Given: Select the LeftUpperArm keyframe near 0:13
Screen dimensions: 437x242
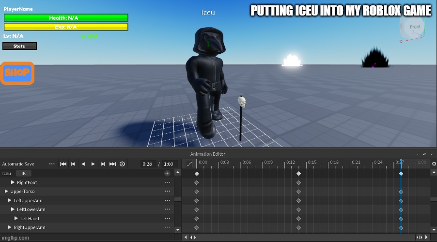Looking at the screenshot, I should 298,201.
